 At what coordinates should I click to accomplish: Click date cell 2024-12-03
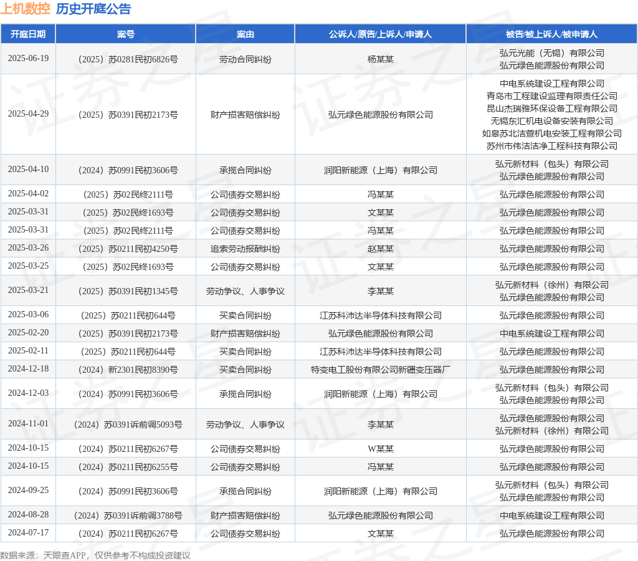pos(28,393)
